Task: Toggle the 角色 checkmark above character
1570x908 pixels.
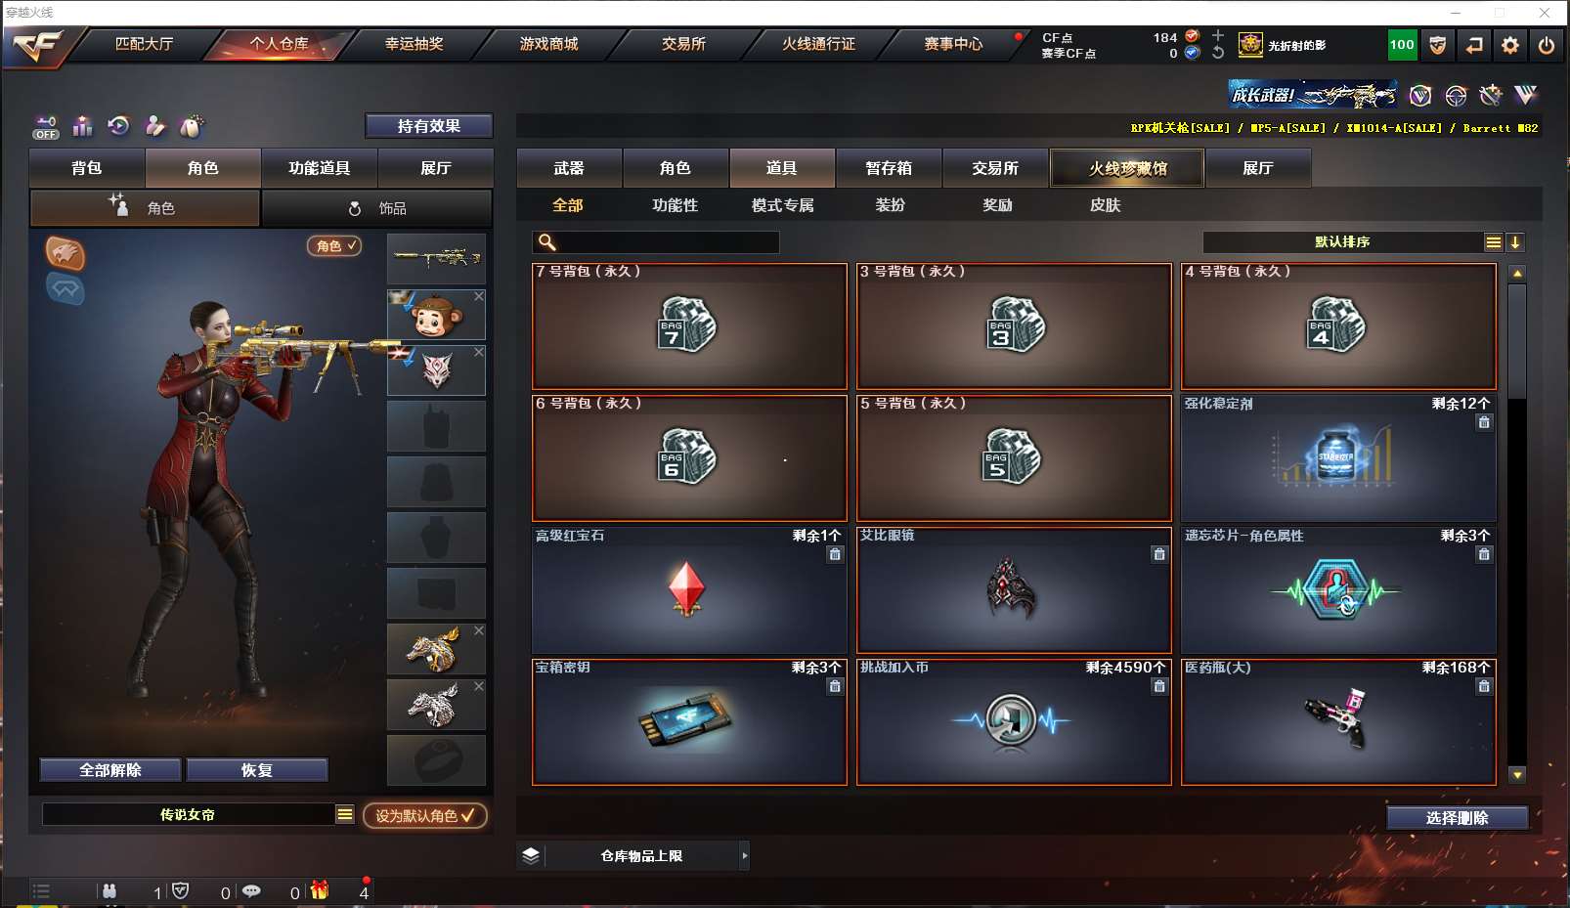Action: (334, 246)
